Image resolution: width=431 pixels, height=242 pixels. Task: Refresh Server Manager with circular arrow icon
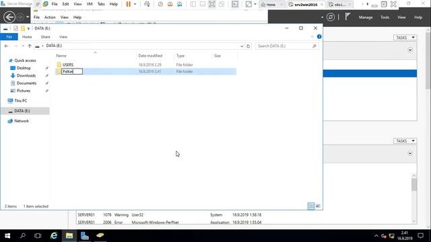(x=331, y=17)
